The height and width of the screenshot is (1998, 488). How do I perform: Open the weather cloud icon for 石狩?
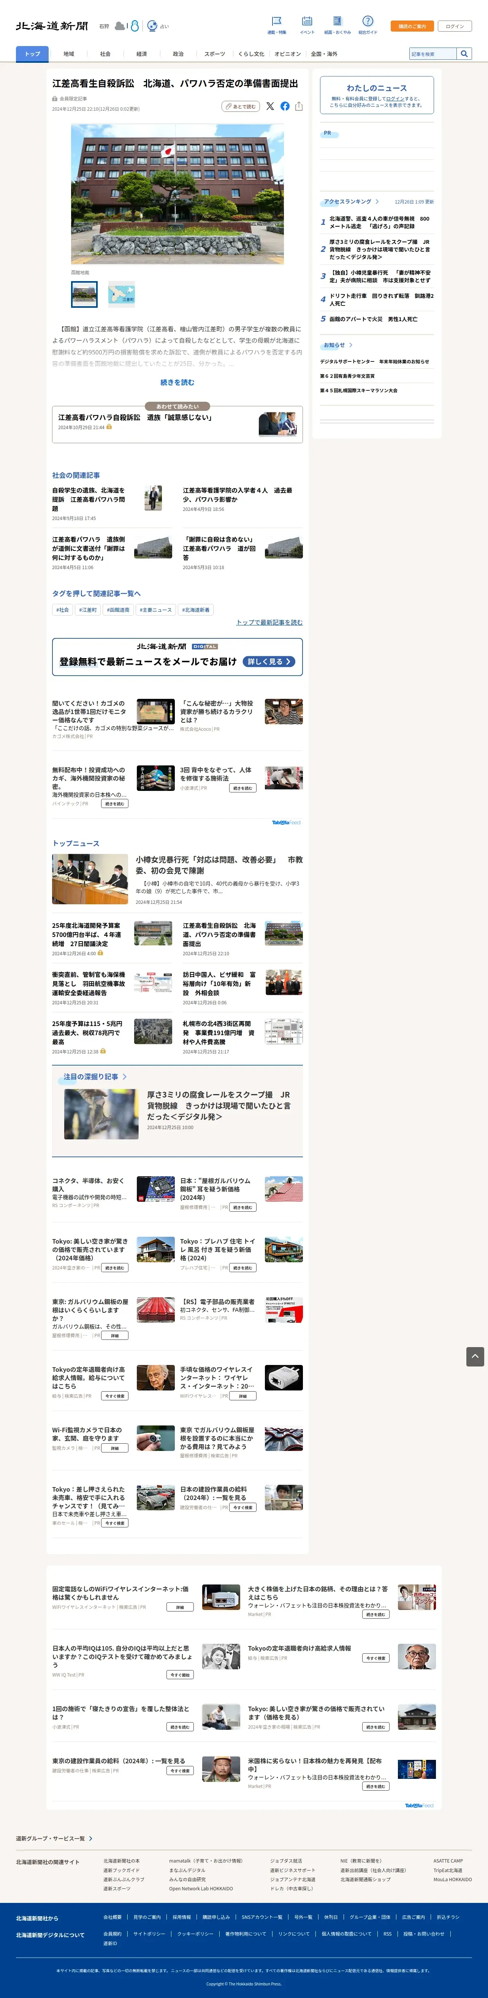pyautogui.click(x=119, y=25)
